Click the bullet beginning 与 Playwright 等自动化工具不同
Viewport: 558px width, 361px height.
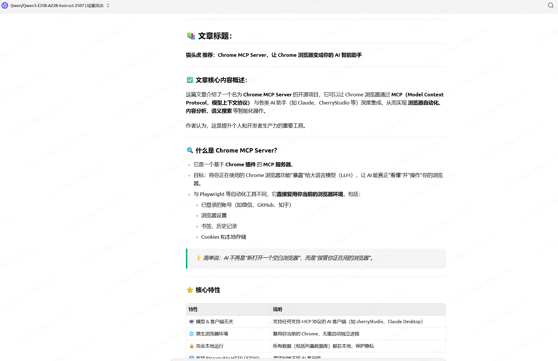pos(277,194)
